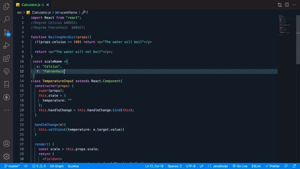Click Ln 12, Col 18 cursor position

coord(154,166)
